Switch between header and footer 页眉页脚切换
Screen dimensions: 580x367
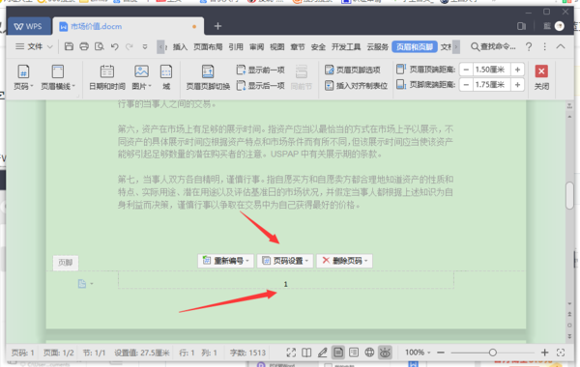208,77
